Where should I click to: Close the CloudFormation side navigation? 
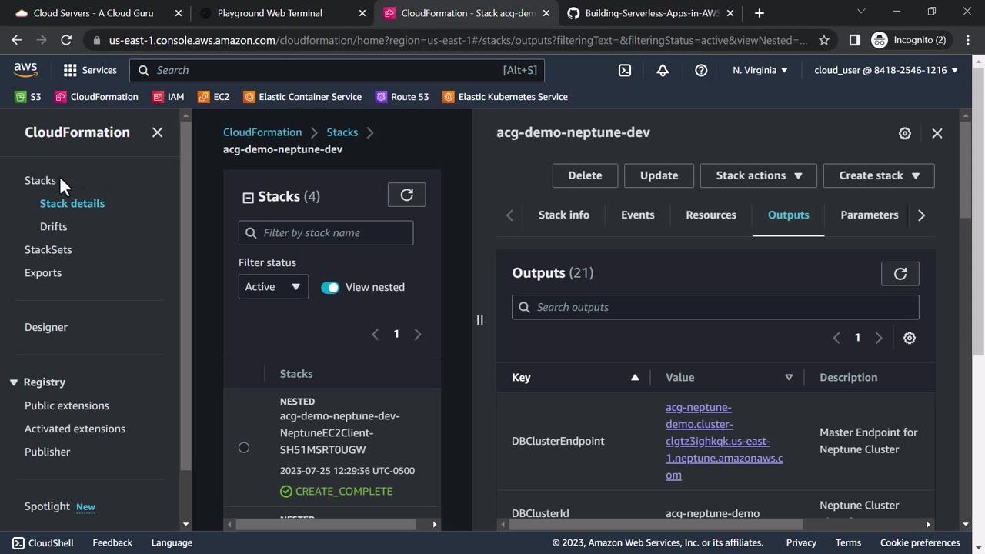tap(158, 132)
